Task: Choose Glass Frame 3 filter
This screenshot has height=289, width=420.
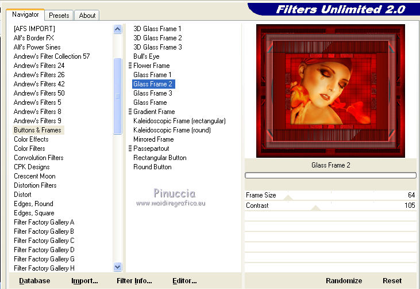Action: tap(153, 93)
